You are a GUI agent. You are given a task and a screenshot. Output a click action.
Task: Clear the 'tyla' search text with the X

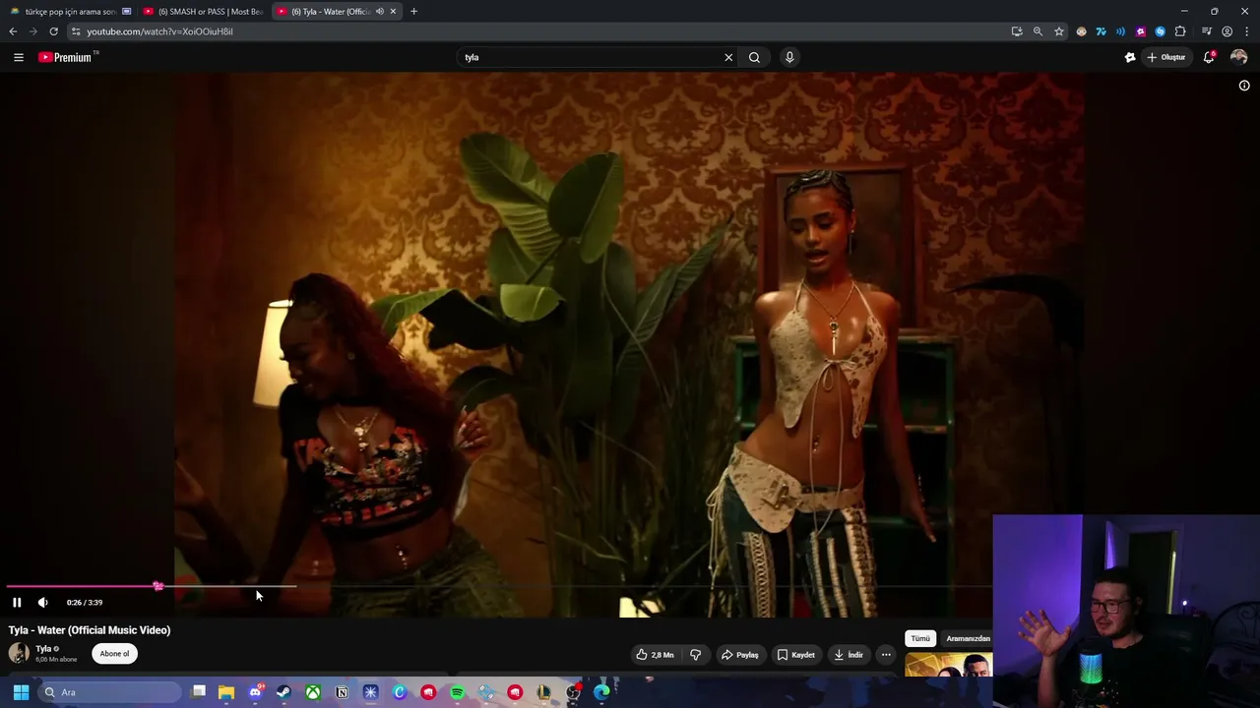[728, 57]
